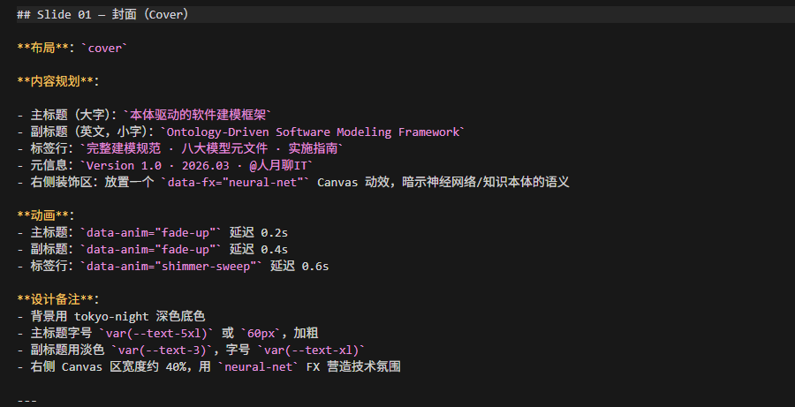This screenshot has height=407, width=795.
Task: Click the data-anim="shimmer-sweep" code snippet
Action: (x=171, y=266)
